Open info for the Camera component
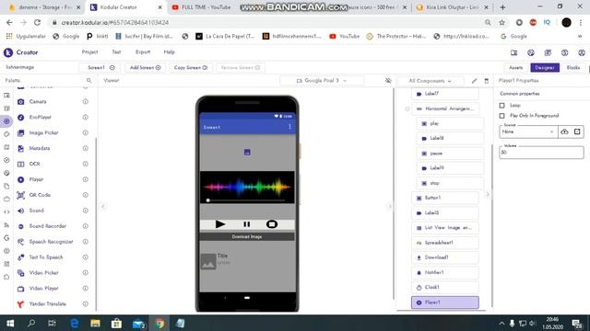590x331 pixels. coord(86,102)
